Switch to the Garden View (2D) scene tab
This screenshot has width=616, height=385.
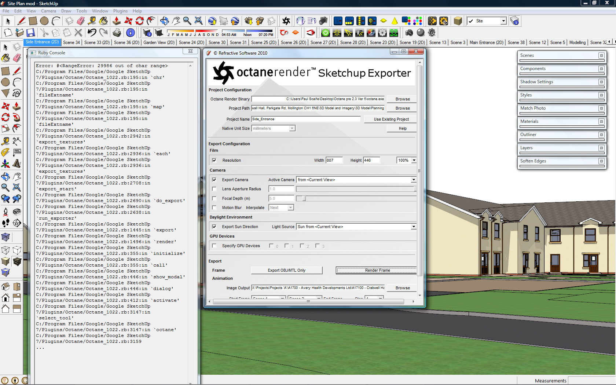pos(159,43)
